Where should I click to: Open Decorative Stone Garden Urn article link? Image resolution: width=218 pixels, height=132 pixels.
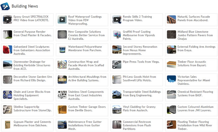point(33,78)
